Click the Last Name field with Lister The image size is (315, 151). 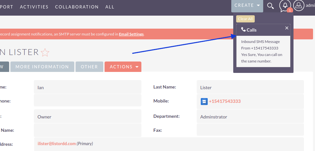coord(250,87)
